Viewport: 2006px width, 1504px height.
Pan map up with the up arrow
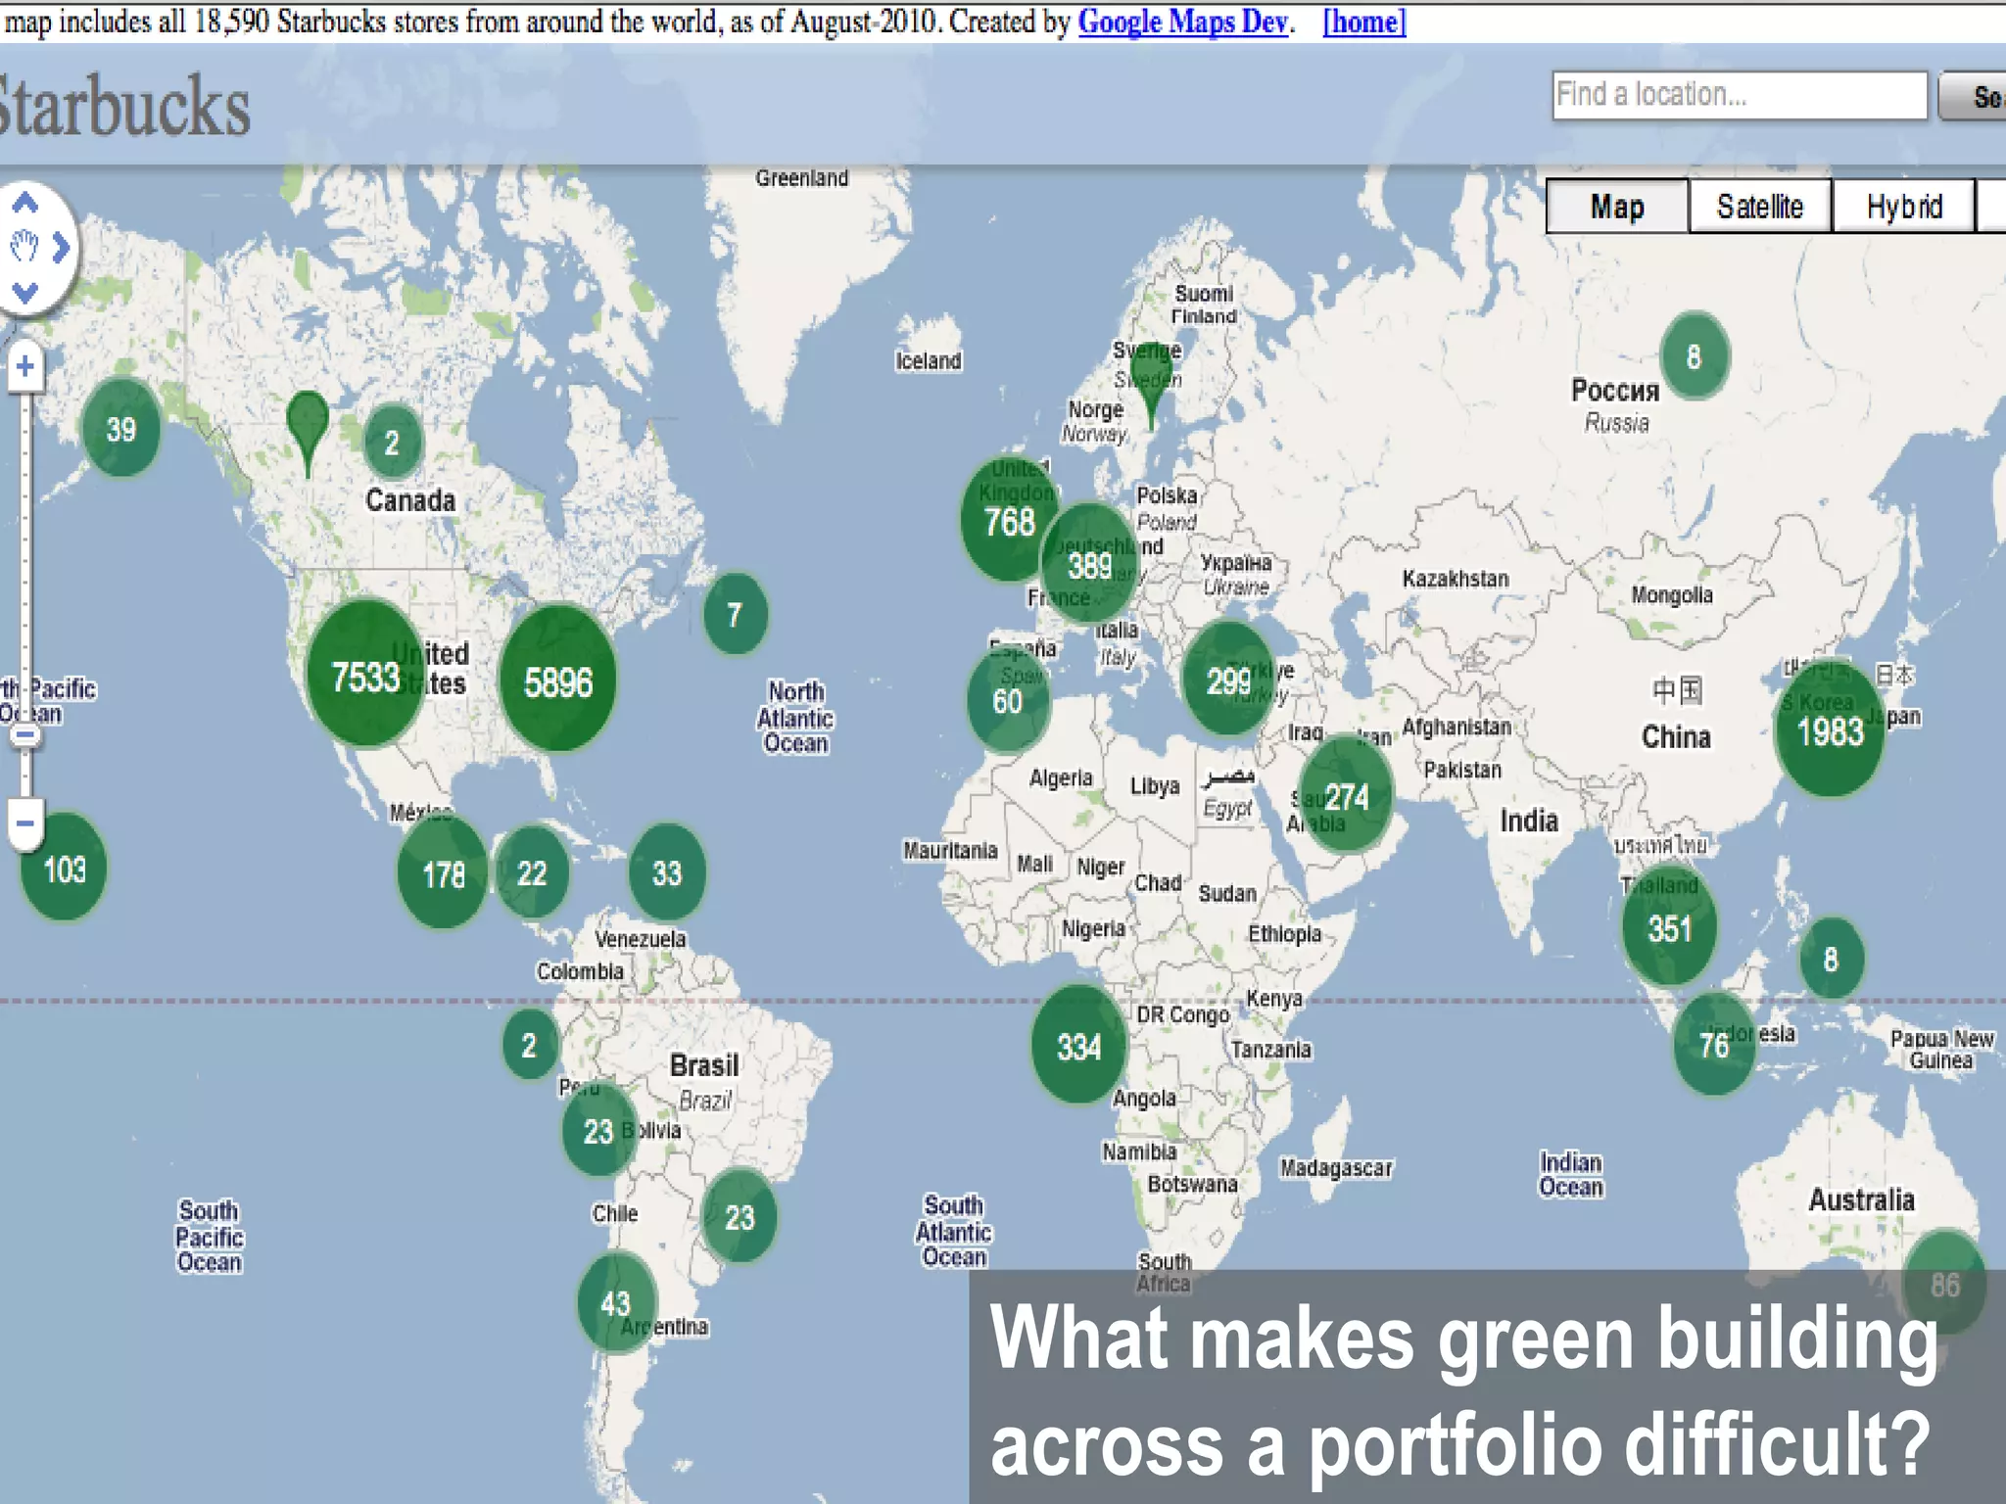tap(24, 204)
